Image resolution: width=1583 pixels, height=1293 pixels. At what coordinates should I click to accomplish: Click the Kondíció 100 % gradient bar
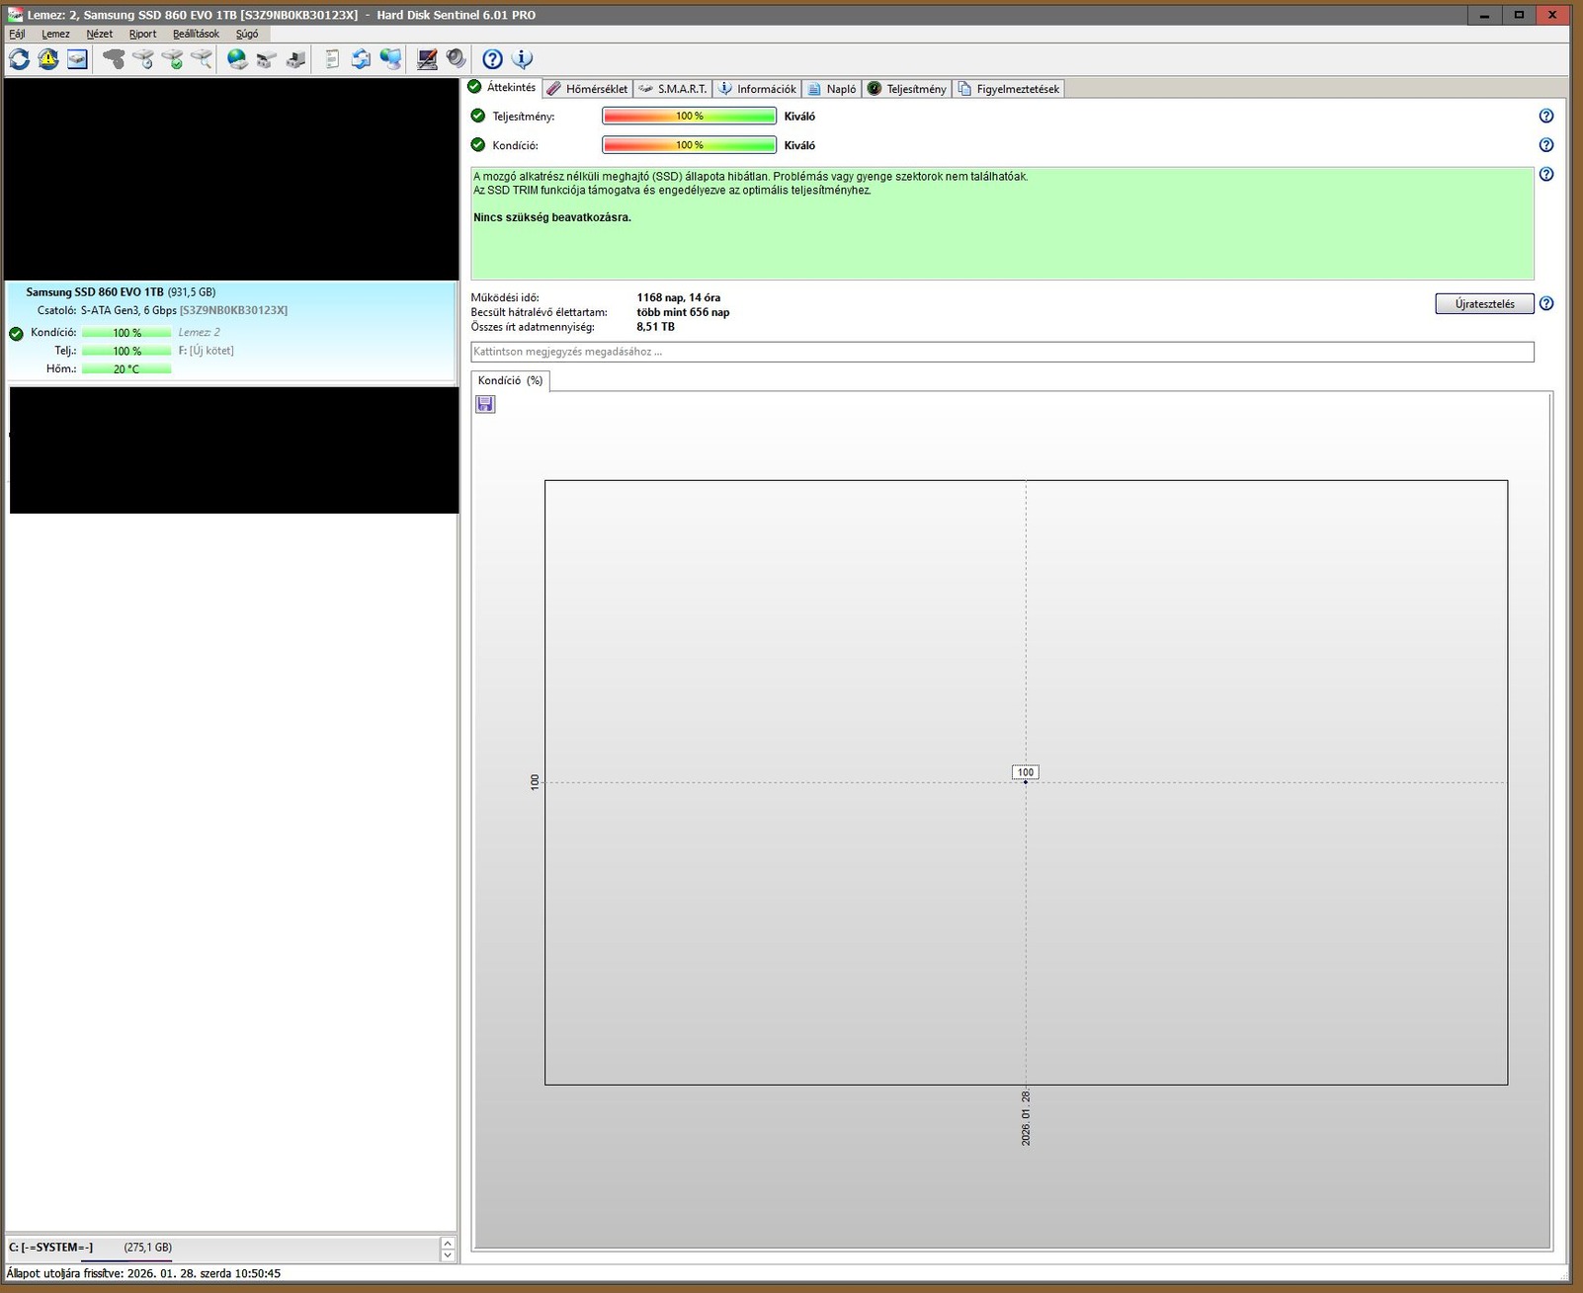pos(690,145)
